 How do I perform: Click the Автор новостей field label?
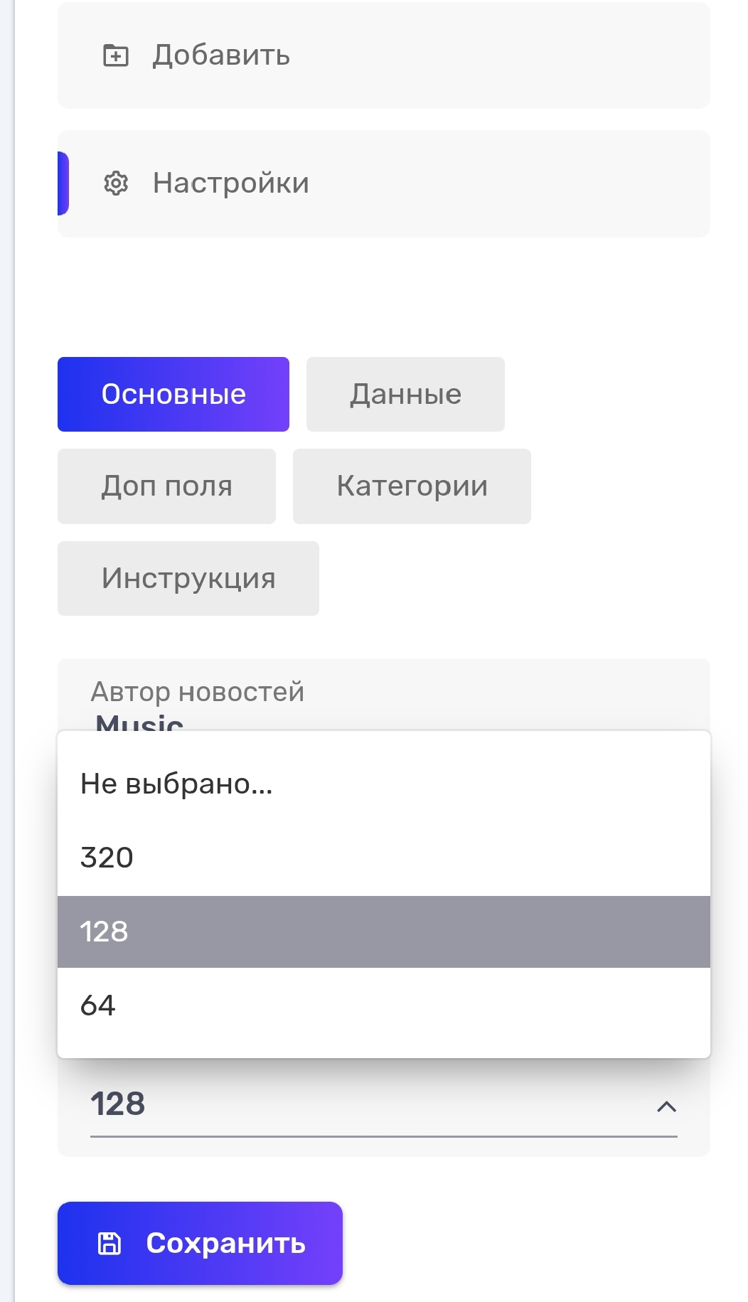pyautogui.click(x=198, y=691)
